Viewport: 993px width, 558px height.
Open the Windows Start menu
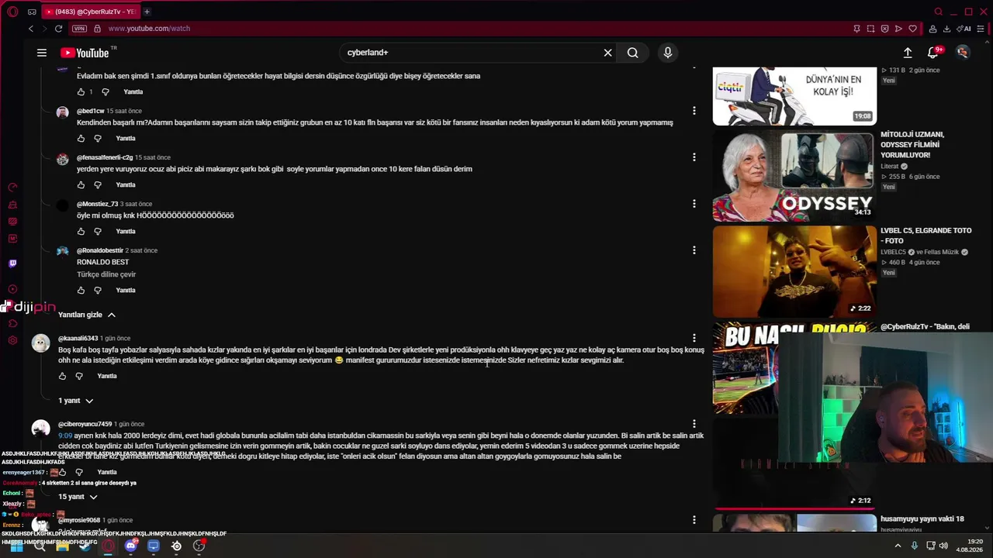click(x=17, y=546)
